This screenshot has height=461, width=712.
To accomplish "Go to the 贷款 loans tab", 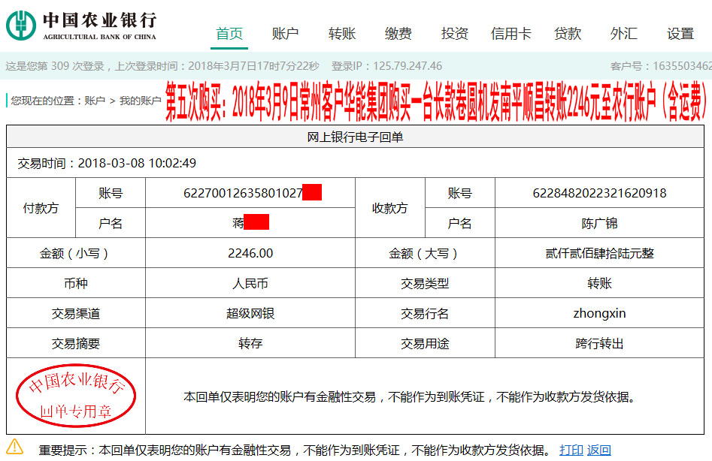I will (568, 34).
